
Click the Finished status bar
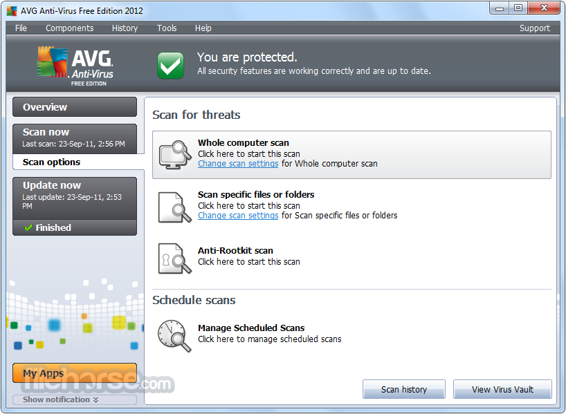coord(75,228)
